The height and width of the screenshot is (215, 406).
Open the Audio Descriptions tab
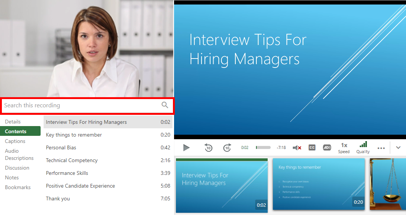19,155
